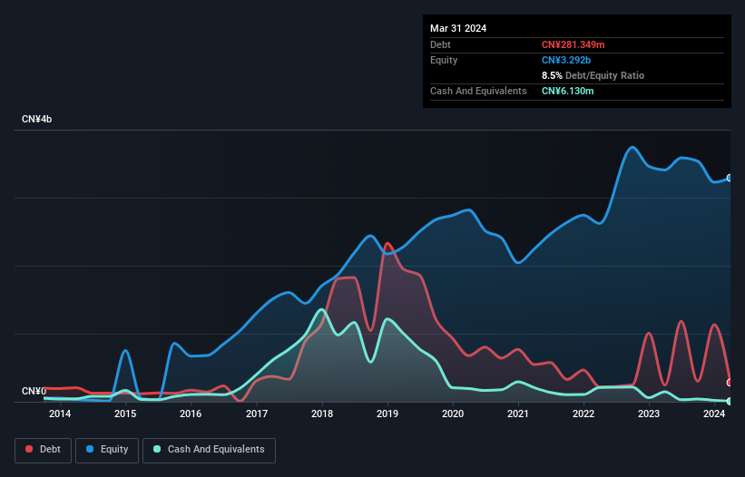Click the 2023 x-axis label
The width and height of the screenshot is (745, 477).
(x=649, y=414)
